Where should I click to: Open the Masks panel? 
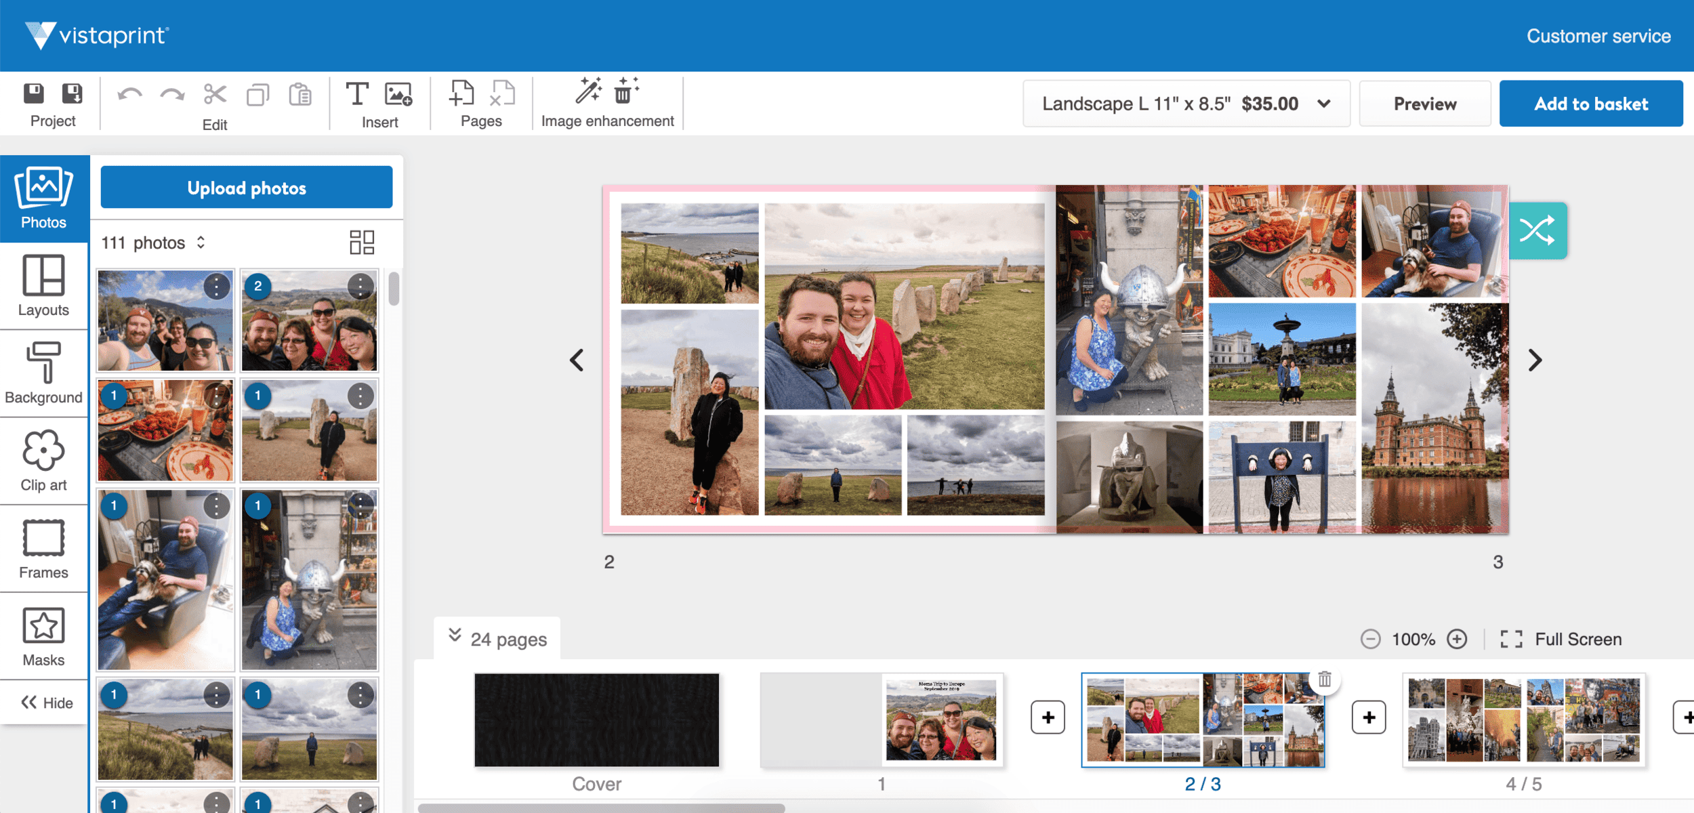(x=44, y=636)
